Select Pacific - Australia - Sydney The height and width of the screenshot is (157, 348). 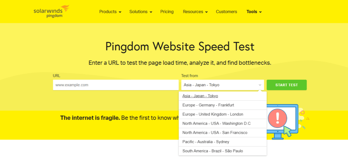[x=206, y=142]
